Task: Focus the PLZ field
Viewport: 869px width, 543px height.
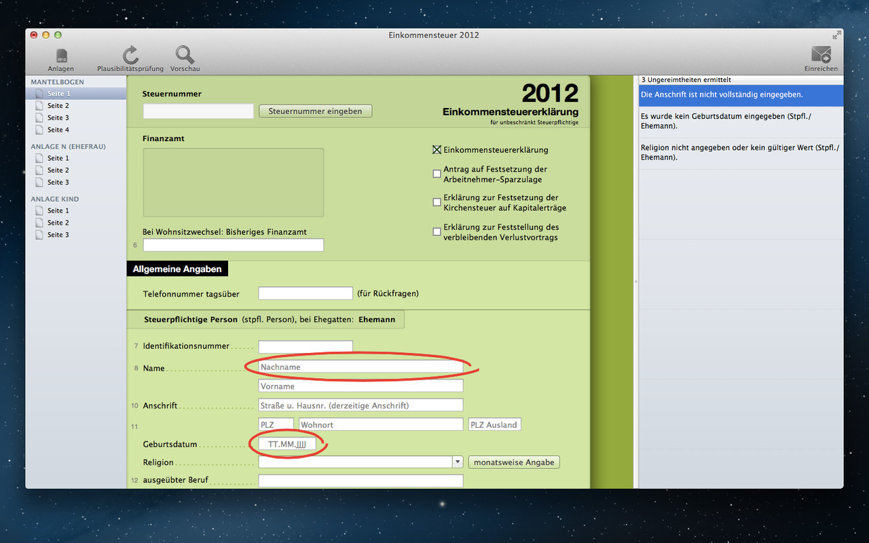Action: click(x=276, y=424)
